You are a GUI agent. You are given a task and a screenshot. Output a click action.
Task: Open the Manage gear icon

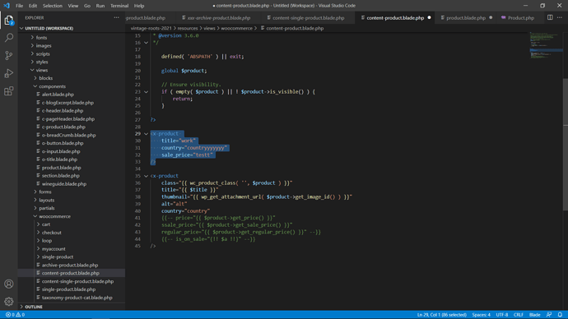9,301
